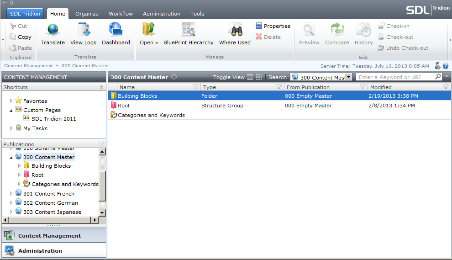452x260 pixels.
Task: Filter the Publications panel
Action: [101, 144]
